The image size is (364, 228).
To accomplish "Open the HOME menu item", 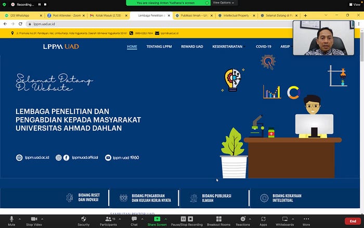I will click(x=132, y=46).
